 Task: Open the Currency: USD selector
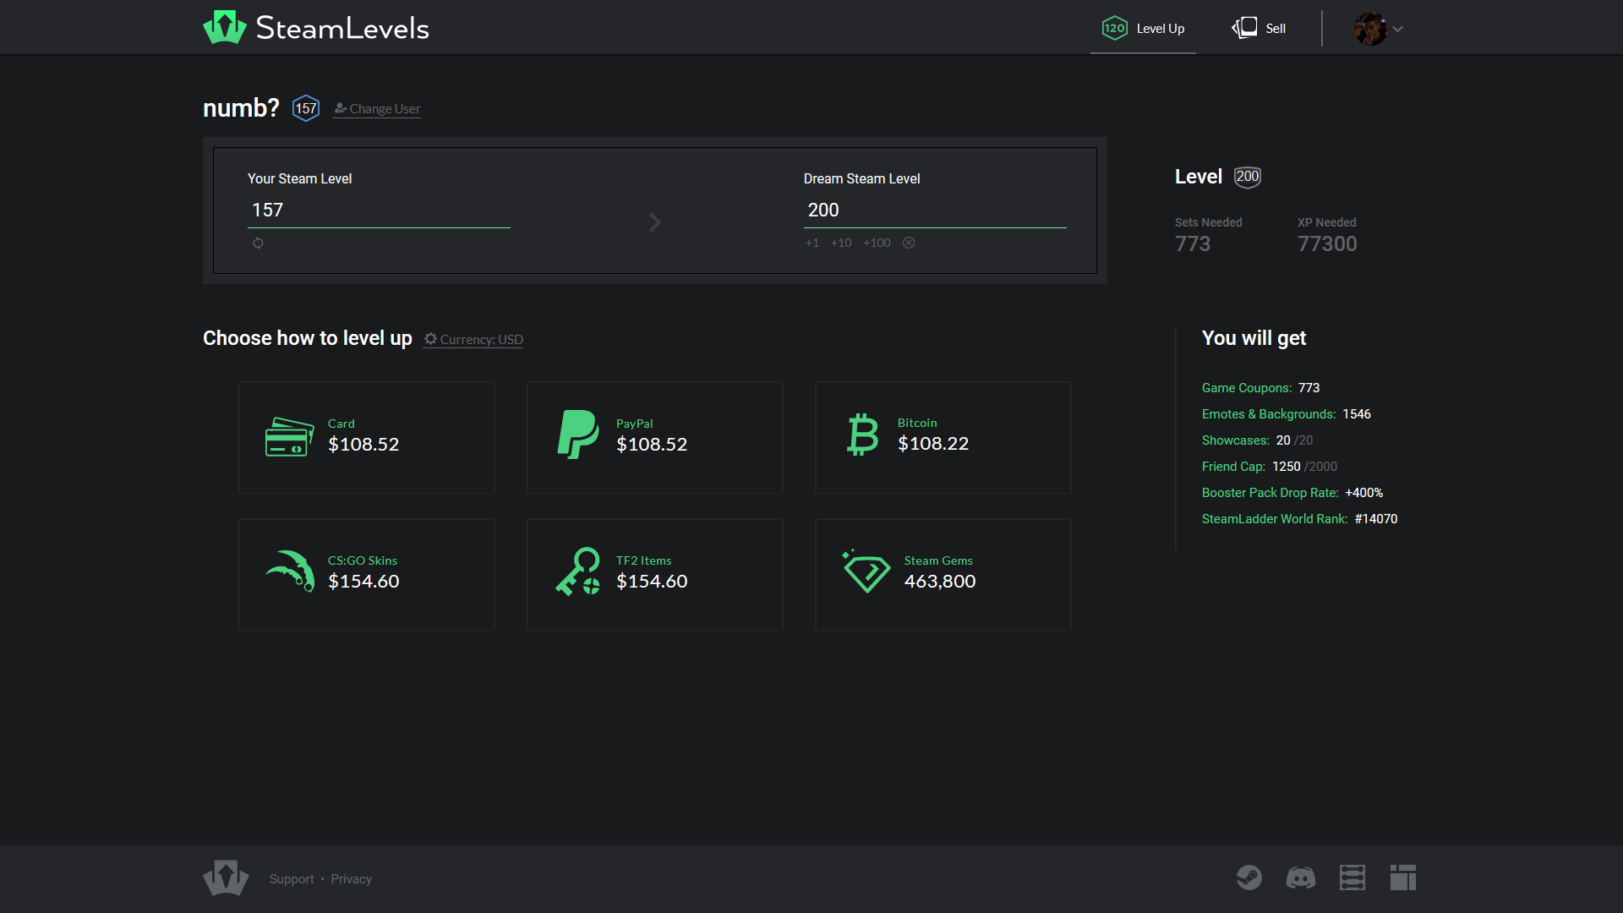coord(473,339)
